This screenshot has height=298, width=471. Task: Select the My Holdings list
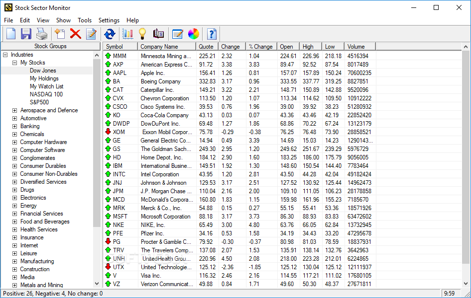pyautogui.click(x=44, y=78)
